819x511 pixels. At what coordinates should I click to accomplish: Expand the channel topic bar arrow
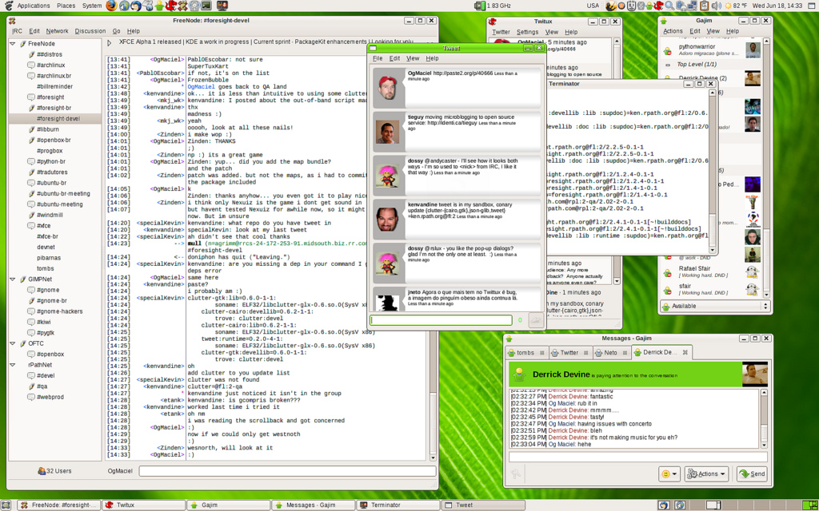(110, 42)
